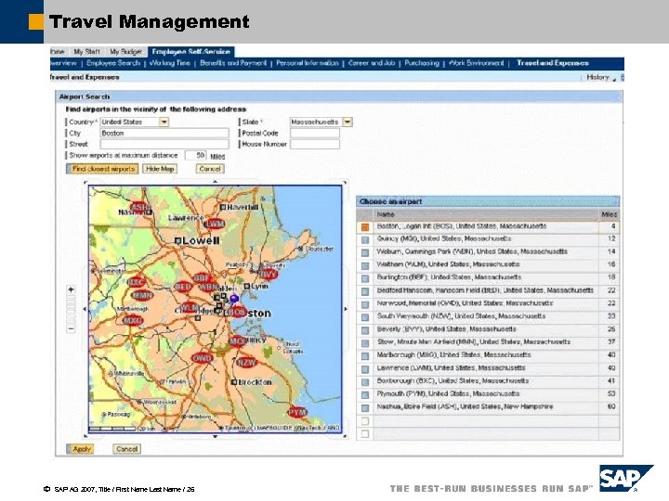669x501 pixels.
Task: Pan map north with top arrow
Action: point(215,182)
